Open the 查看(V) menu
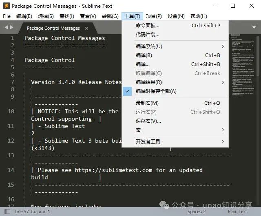This screenshot has width=261, height=216. (x=88, y=16)
